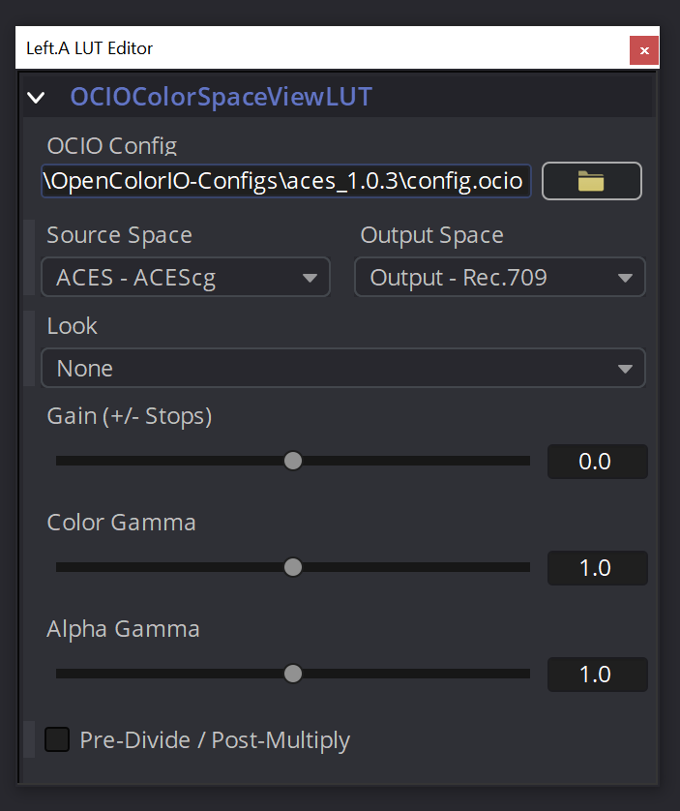Click the Alpha Gamma value field
The height and width of the screenshot is (811, 680).
tap(596, 675)
